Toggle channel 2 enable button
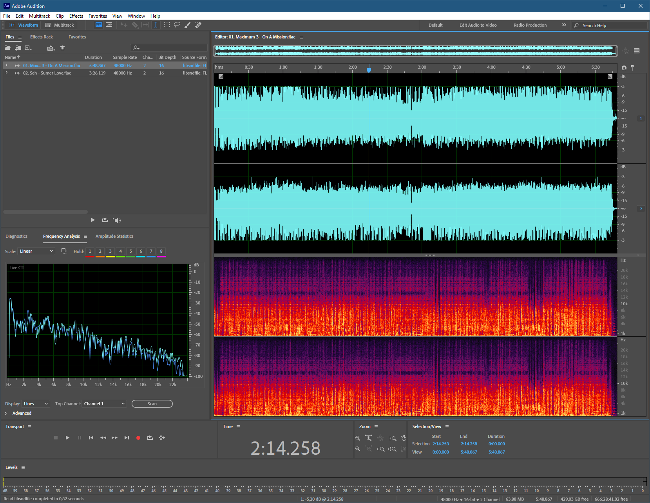 (641, 209)
